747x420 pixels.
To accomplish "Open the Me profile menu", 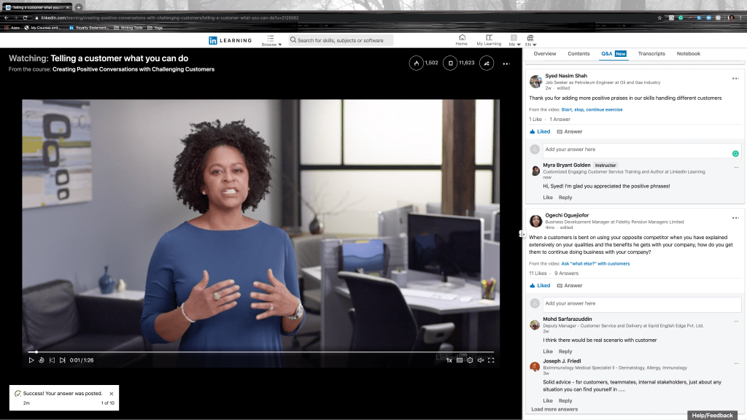I will tap(514, 40).
